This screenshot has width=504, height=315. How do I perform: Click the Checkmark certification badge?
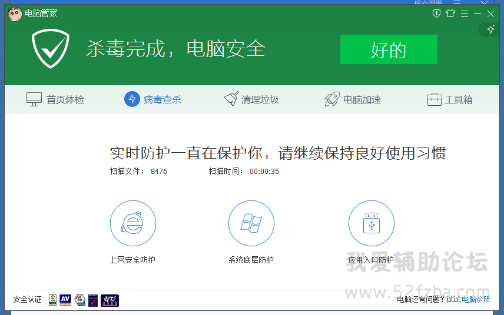click(x=93, y=300)
